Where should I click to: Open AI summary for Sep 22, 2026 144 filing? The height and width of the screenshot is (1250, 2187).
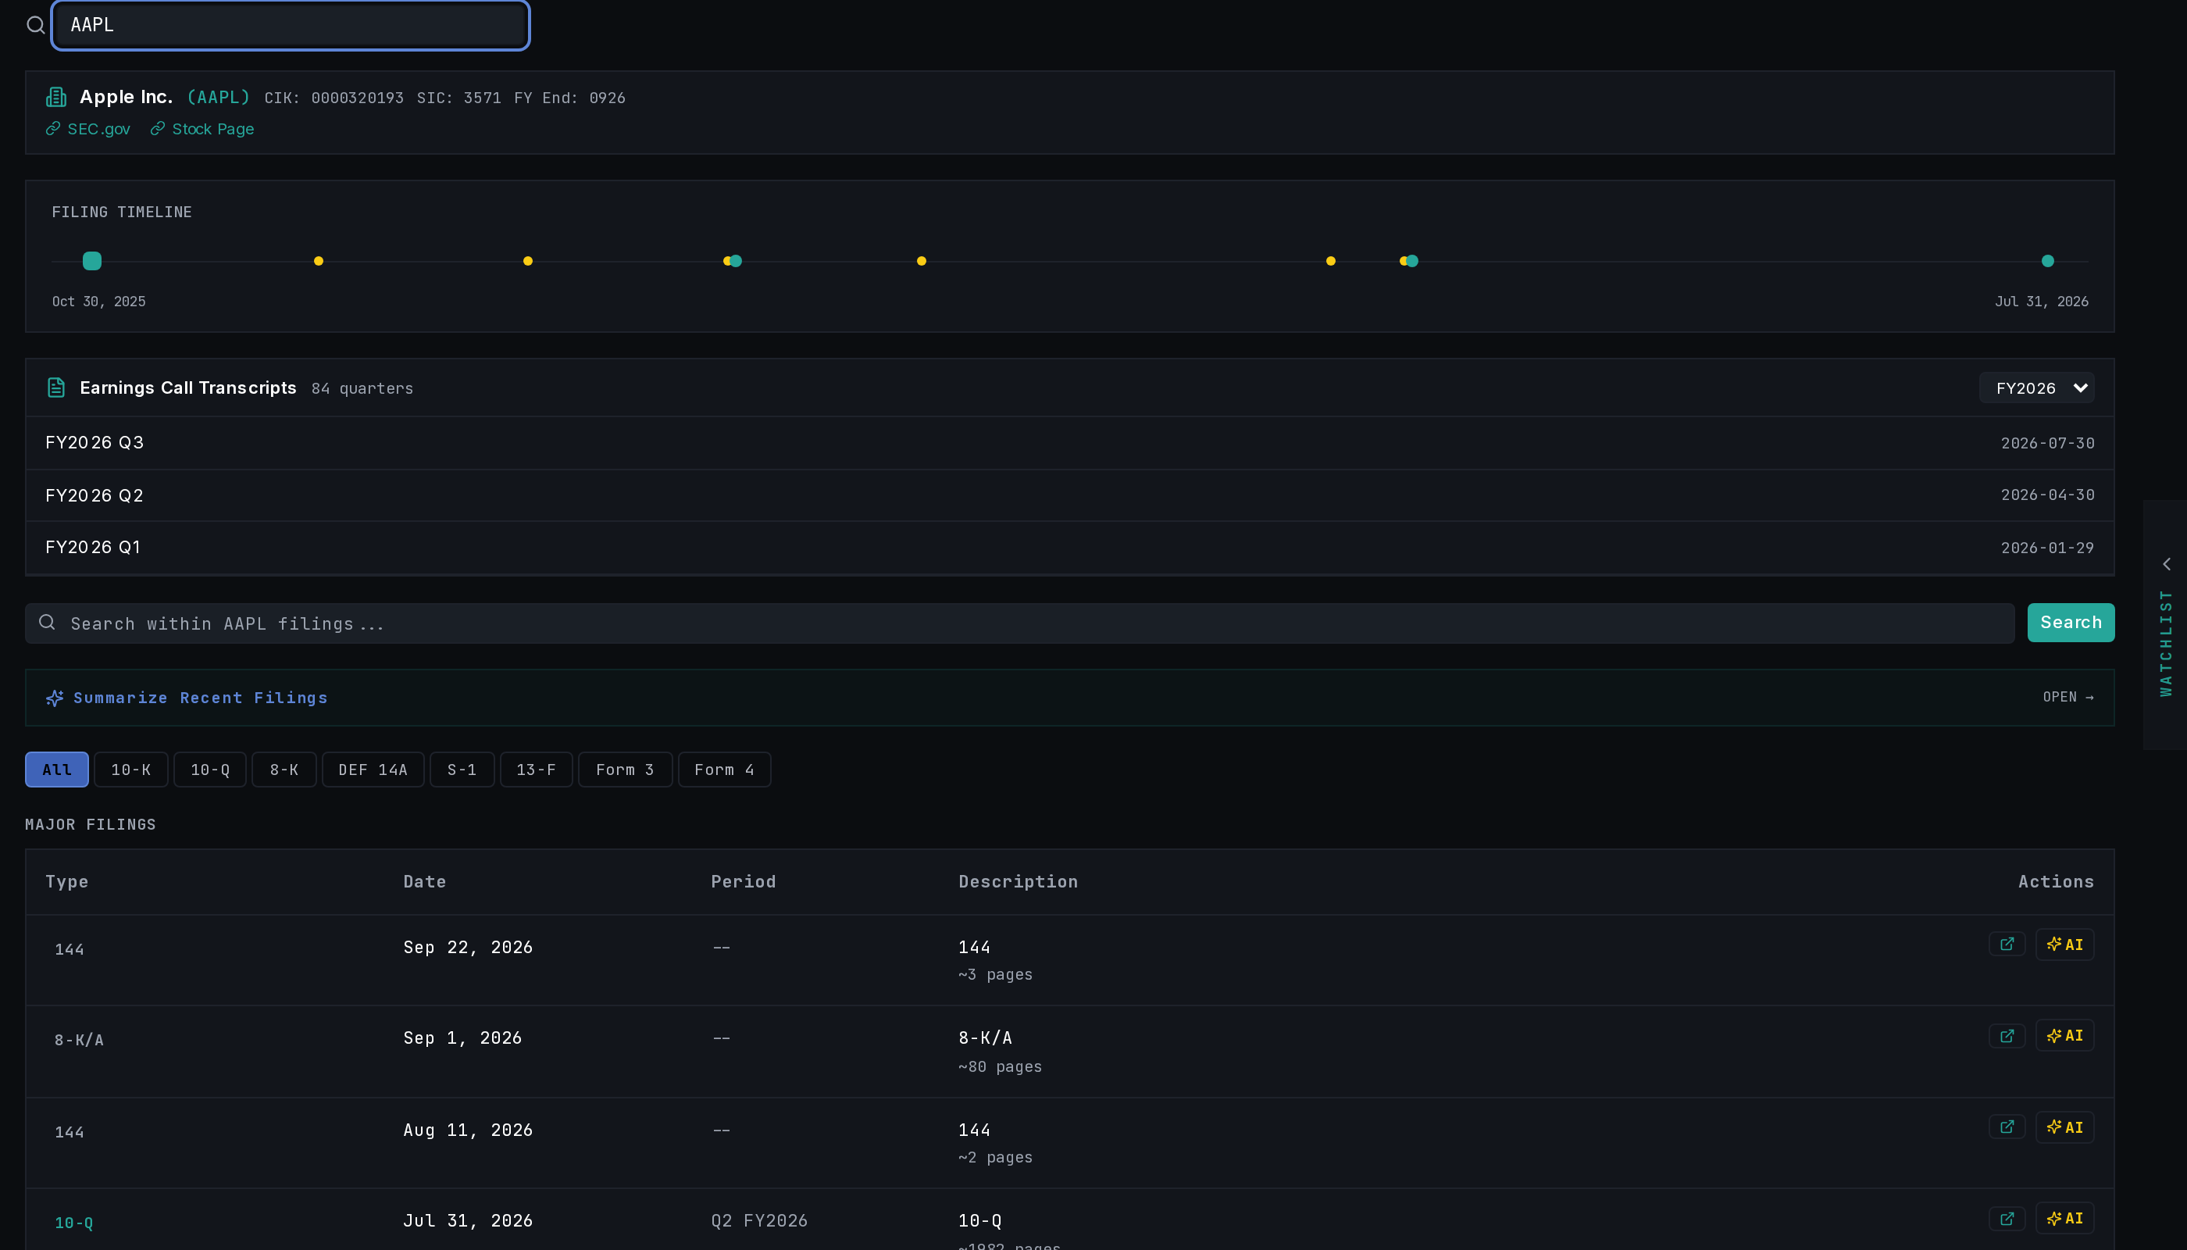[2065, 945]
